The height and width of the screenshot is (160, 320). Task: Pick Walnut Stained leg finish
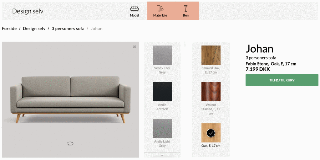coord(211,92)
